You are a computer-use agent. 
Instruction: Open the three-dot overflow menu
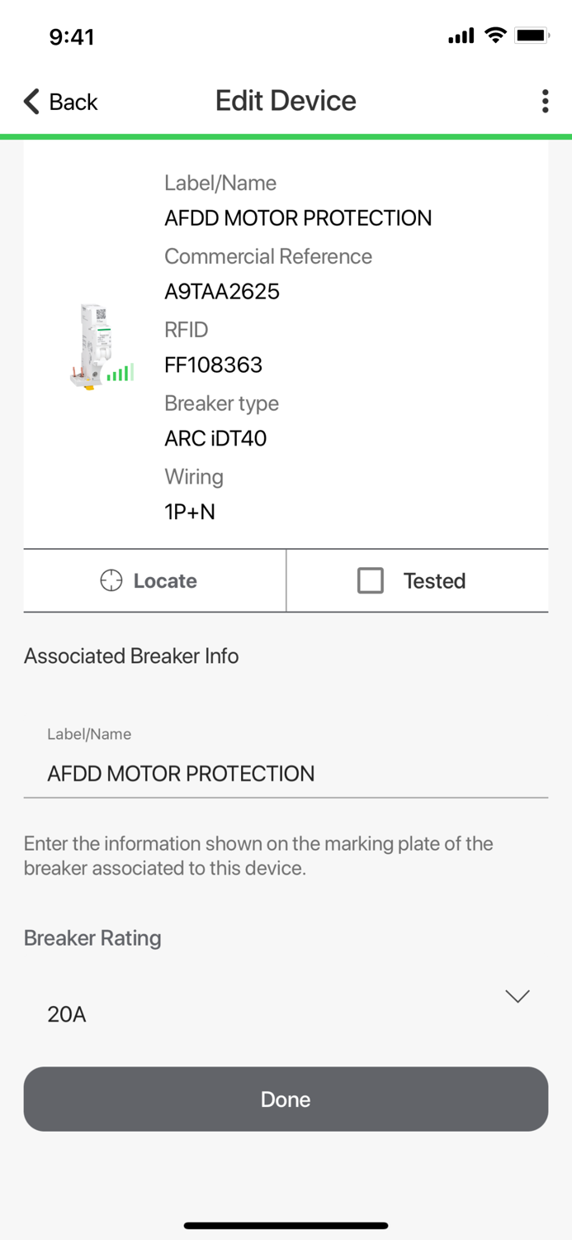pyautogui.click(x=545, y=101)
